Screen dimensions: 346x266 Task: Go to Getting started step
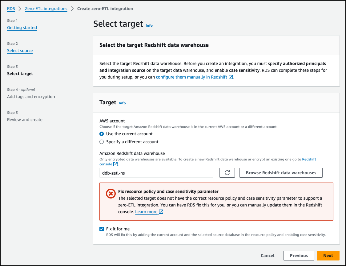[22, 28]
